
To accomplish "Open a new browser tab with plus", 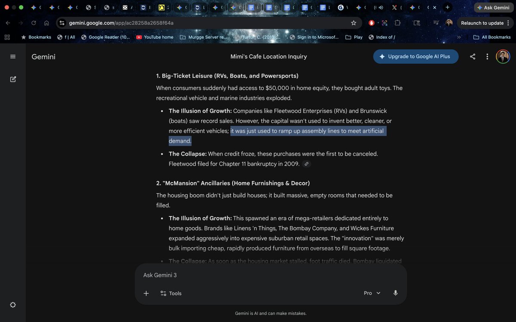I will [x=448, y=7].
